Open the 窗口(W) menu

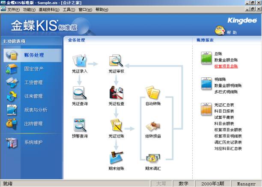click(x=85, y=10)
